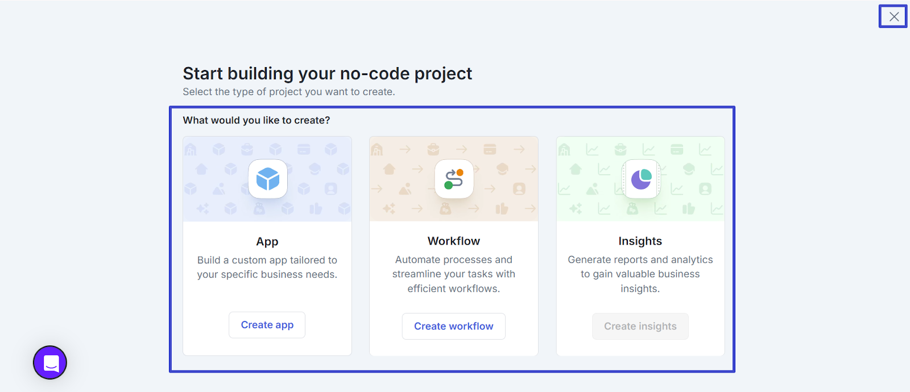Click the 'Select the type of project' subtitle
Image resolution: width=910 pixels, height=392 pixels.
tap(289, 92)
